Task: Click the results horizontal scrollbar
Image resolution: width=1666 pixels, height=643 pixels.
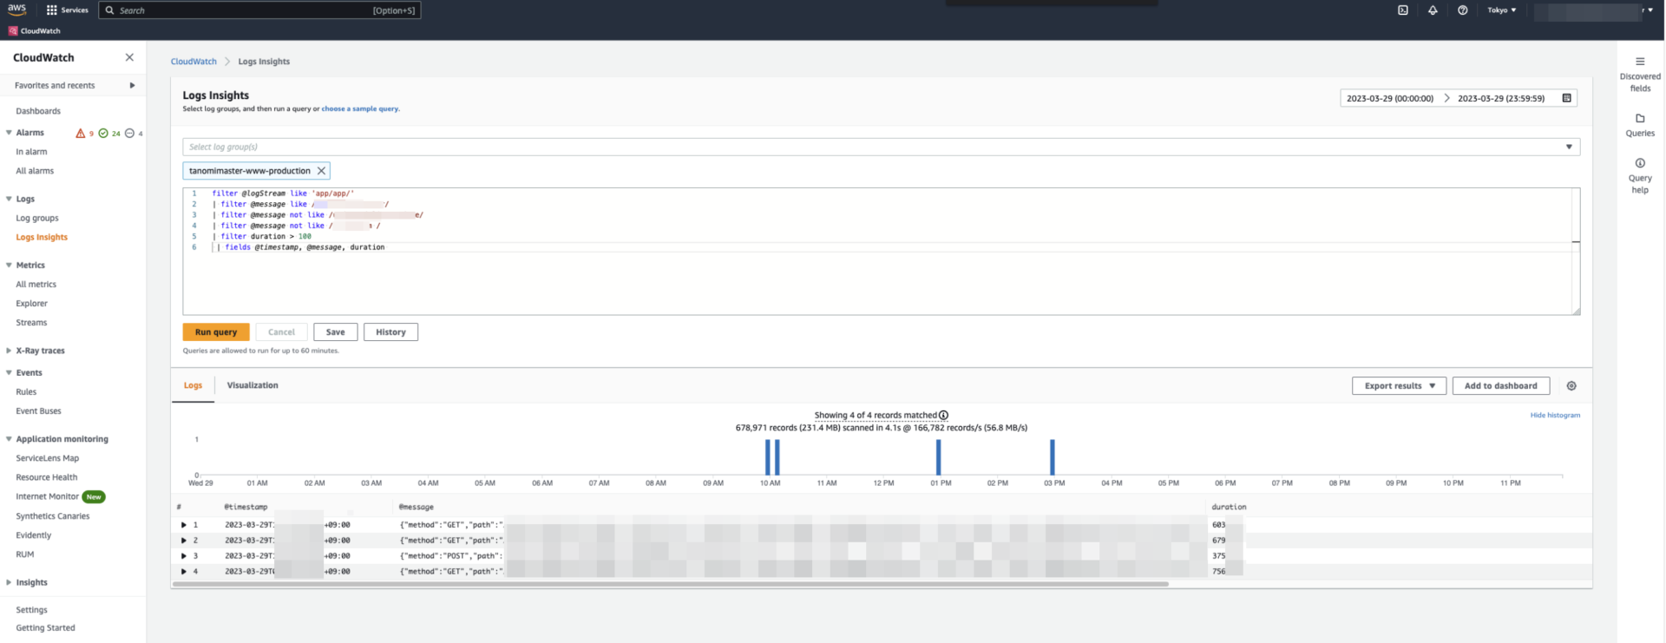Action: tap(671, 585)
